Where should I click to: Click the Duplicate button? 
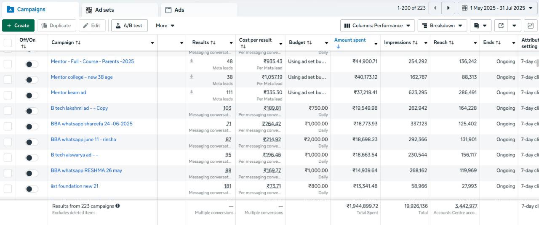[x=56, y=26]
